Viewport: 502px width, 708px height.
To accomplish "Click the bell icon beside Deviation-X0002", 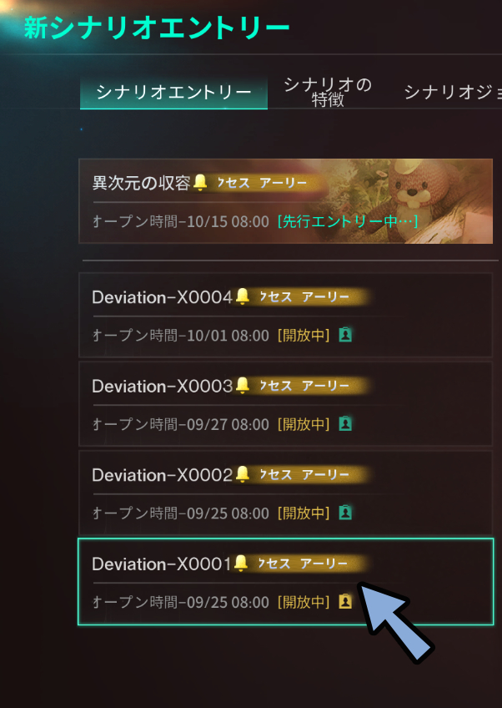I will point(243,473).
